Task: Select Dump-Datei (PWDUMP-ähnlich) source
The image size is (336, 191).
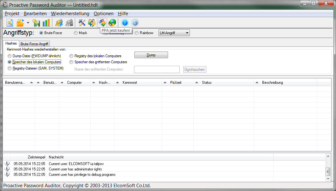Action: 10,56
